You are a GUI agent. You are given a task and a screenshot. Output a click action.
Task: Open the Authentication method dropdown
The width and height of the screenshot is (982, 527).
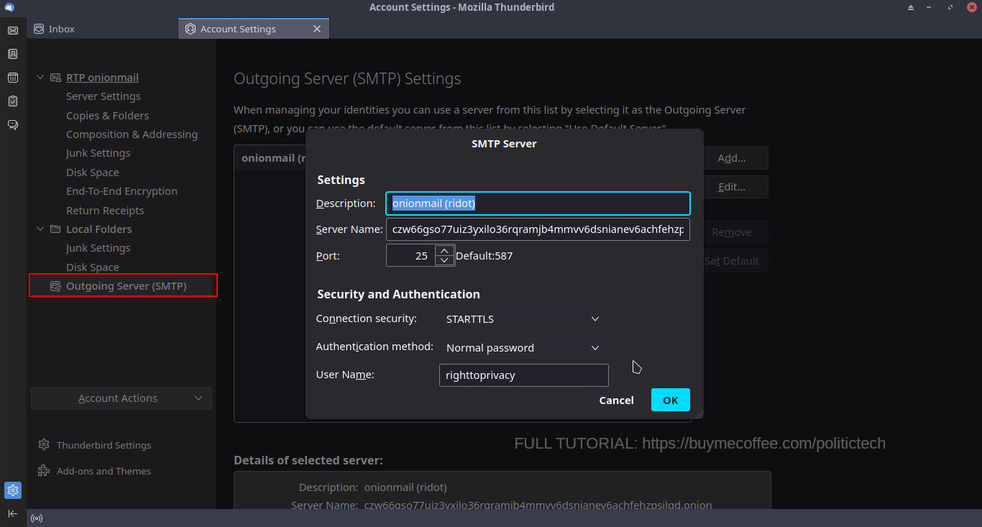[524, 348]
